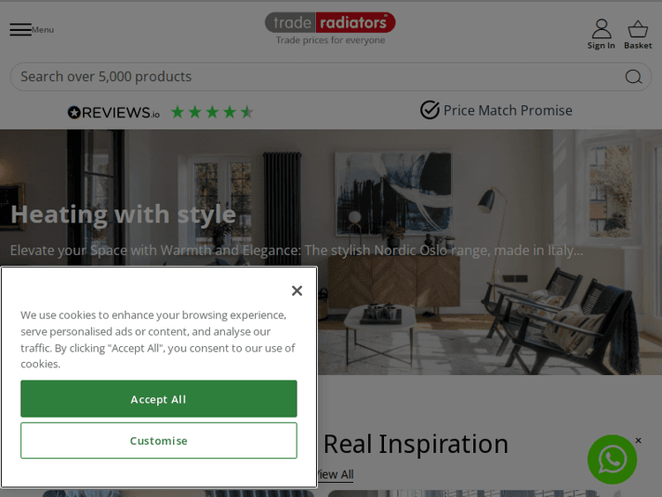This screenshot has width=662, height=497.
Task: Open the hamburger Menu icon
Action: (20, 29)
